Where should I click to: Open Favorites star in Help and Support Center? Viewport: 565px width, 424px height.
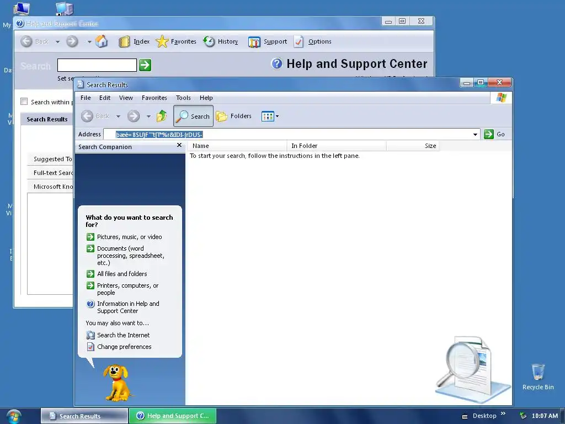[x=162, y=41]
